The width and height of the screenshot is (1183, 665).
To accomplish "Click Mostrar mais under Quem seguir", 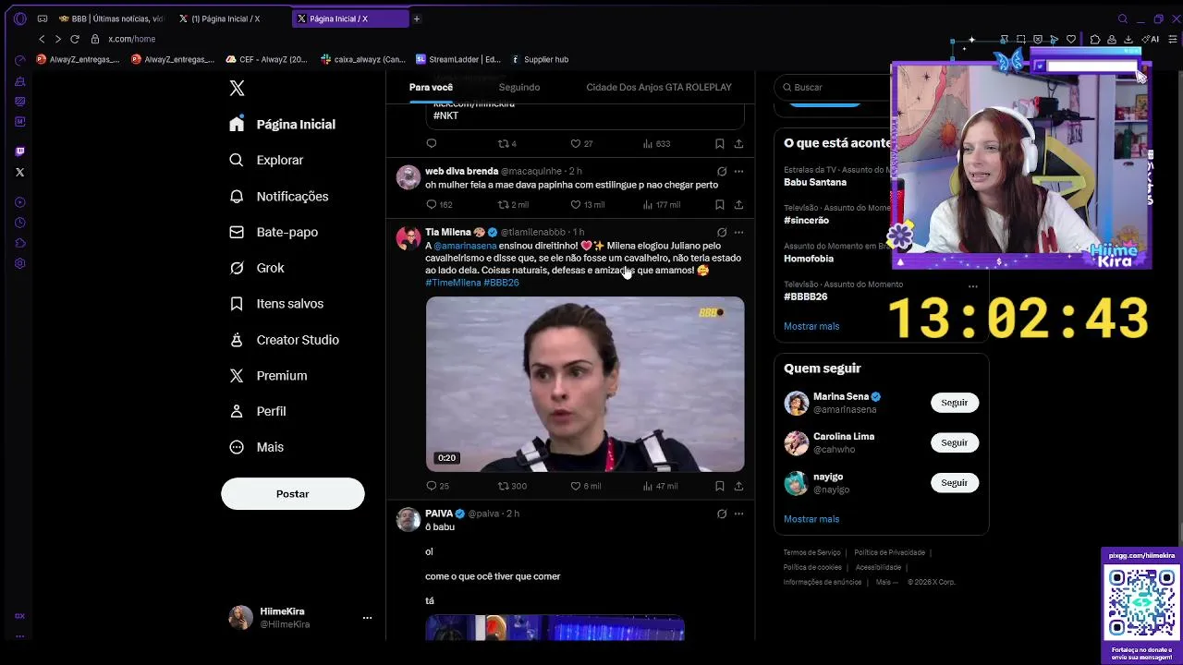I will pyautogui.click(x=811, y=519).
